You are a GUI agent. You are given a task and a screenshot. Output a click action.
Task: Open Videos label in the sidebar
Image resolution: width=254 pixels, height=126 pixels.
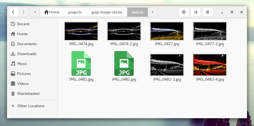23,84
